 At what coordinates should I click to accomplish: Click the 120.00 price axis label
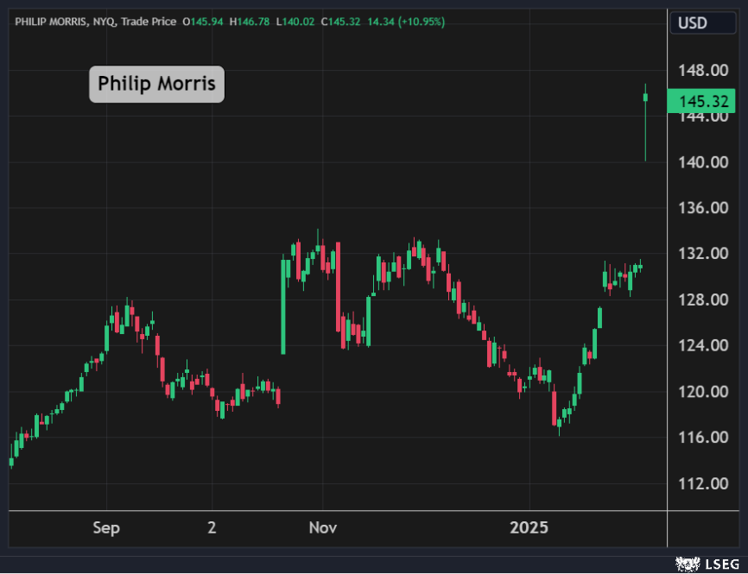[704, 392]
